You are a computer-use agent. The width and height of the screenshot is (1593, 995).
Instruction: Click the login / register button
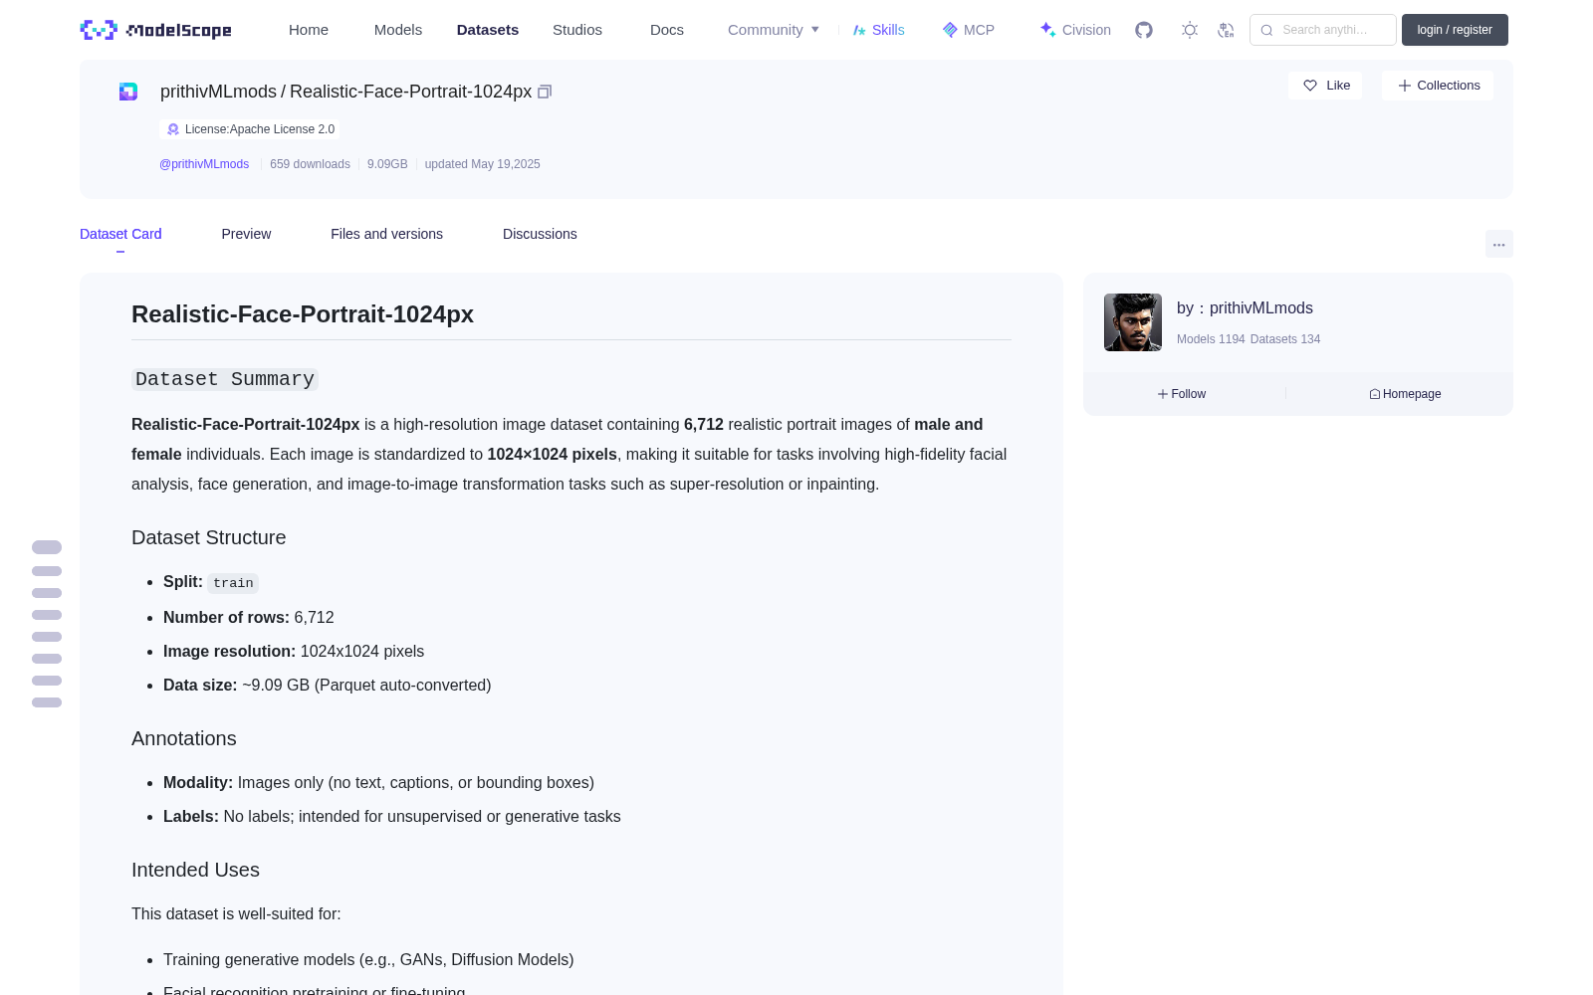[1455, 30]
